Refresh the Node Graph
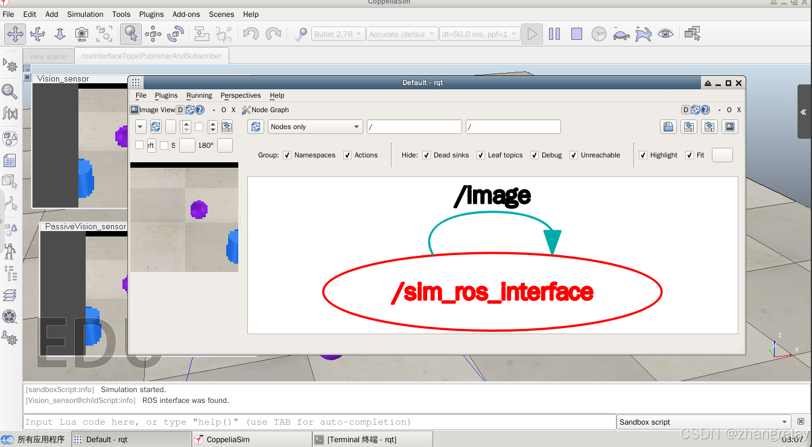 (256, 127)
